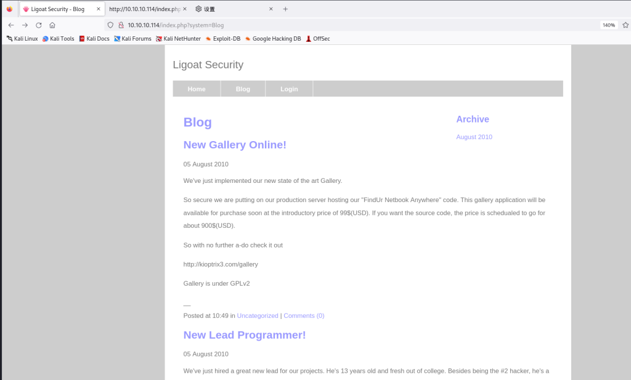Image resolution: width=631 pixels, height=380 pixels.
Task: Open the New Gallery Online! post
Action: click(x=235, y=145)
